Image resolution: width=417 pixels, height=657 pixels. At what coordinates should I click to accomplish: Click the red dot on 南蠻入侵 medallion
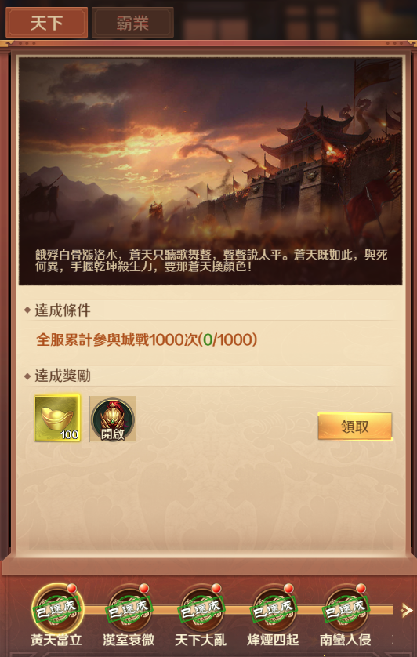(x=361, y=589)
